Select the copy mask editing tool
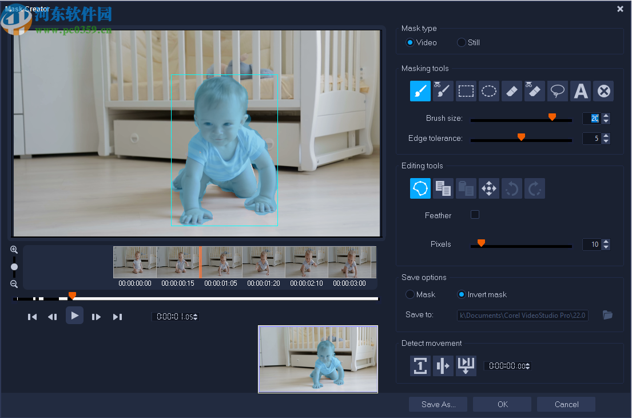 click(443, 188)
